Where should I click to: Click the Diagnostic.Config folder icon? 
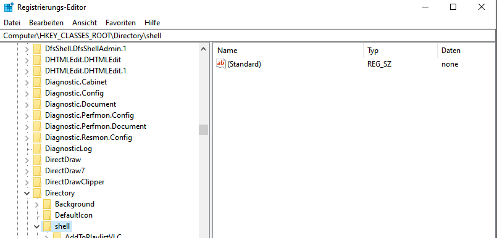pos(38,93)
